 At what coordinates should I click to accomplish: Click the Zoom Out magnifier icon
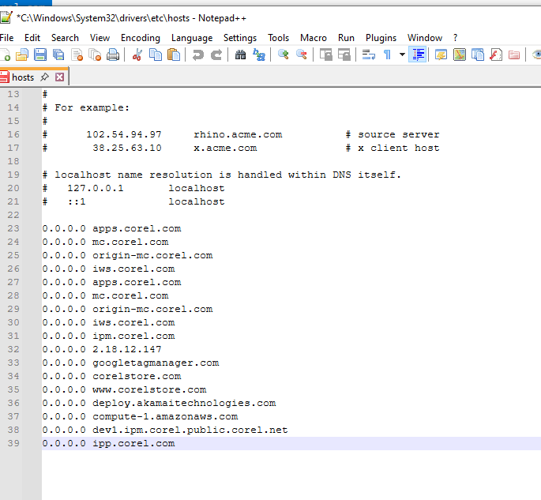click(x=302, y=55)
